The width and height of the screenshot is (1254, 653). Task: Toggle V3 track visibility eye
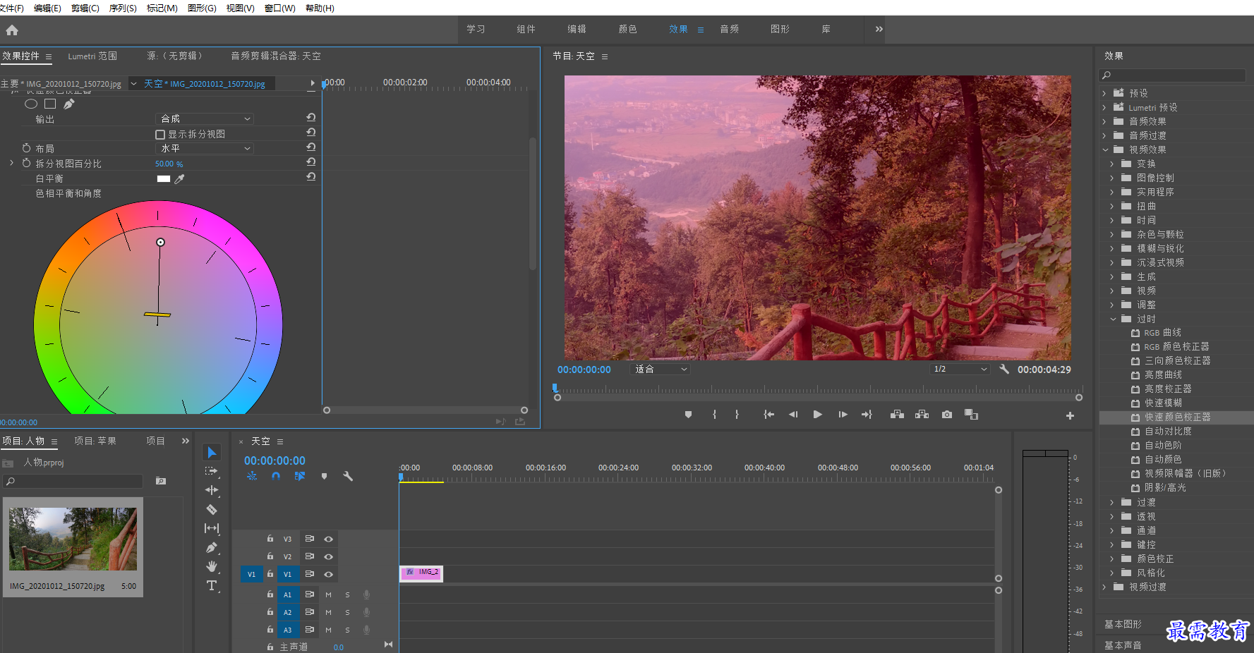point(328,539)
